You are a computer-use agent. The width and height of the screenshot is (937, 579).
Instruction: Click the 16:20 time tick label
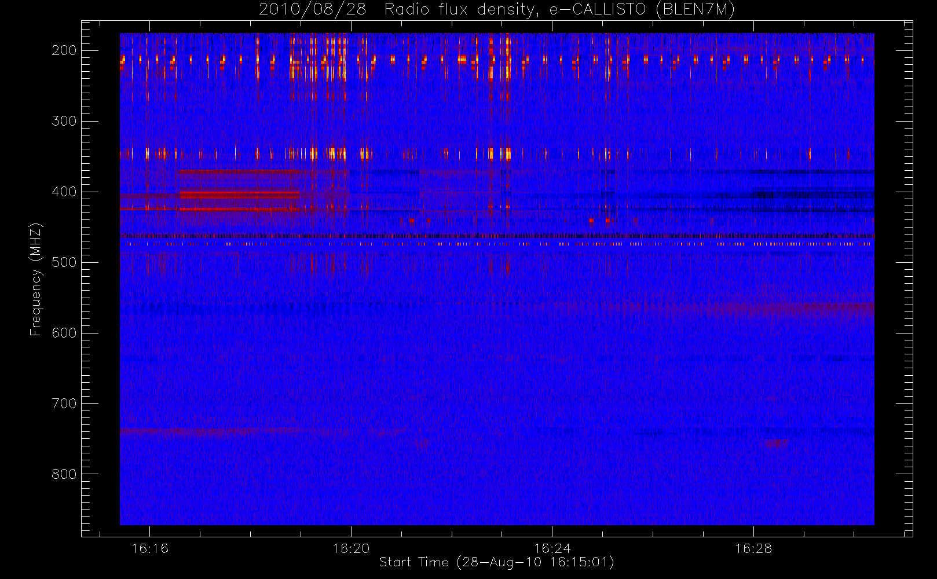351,548
